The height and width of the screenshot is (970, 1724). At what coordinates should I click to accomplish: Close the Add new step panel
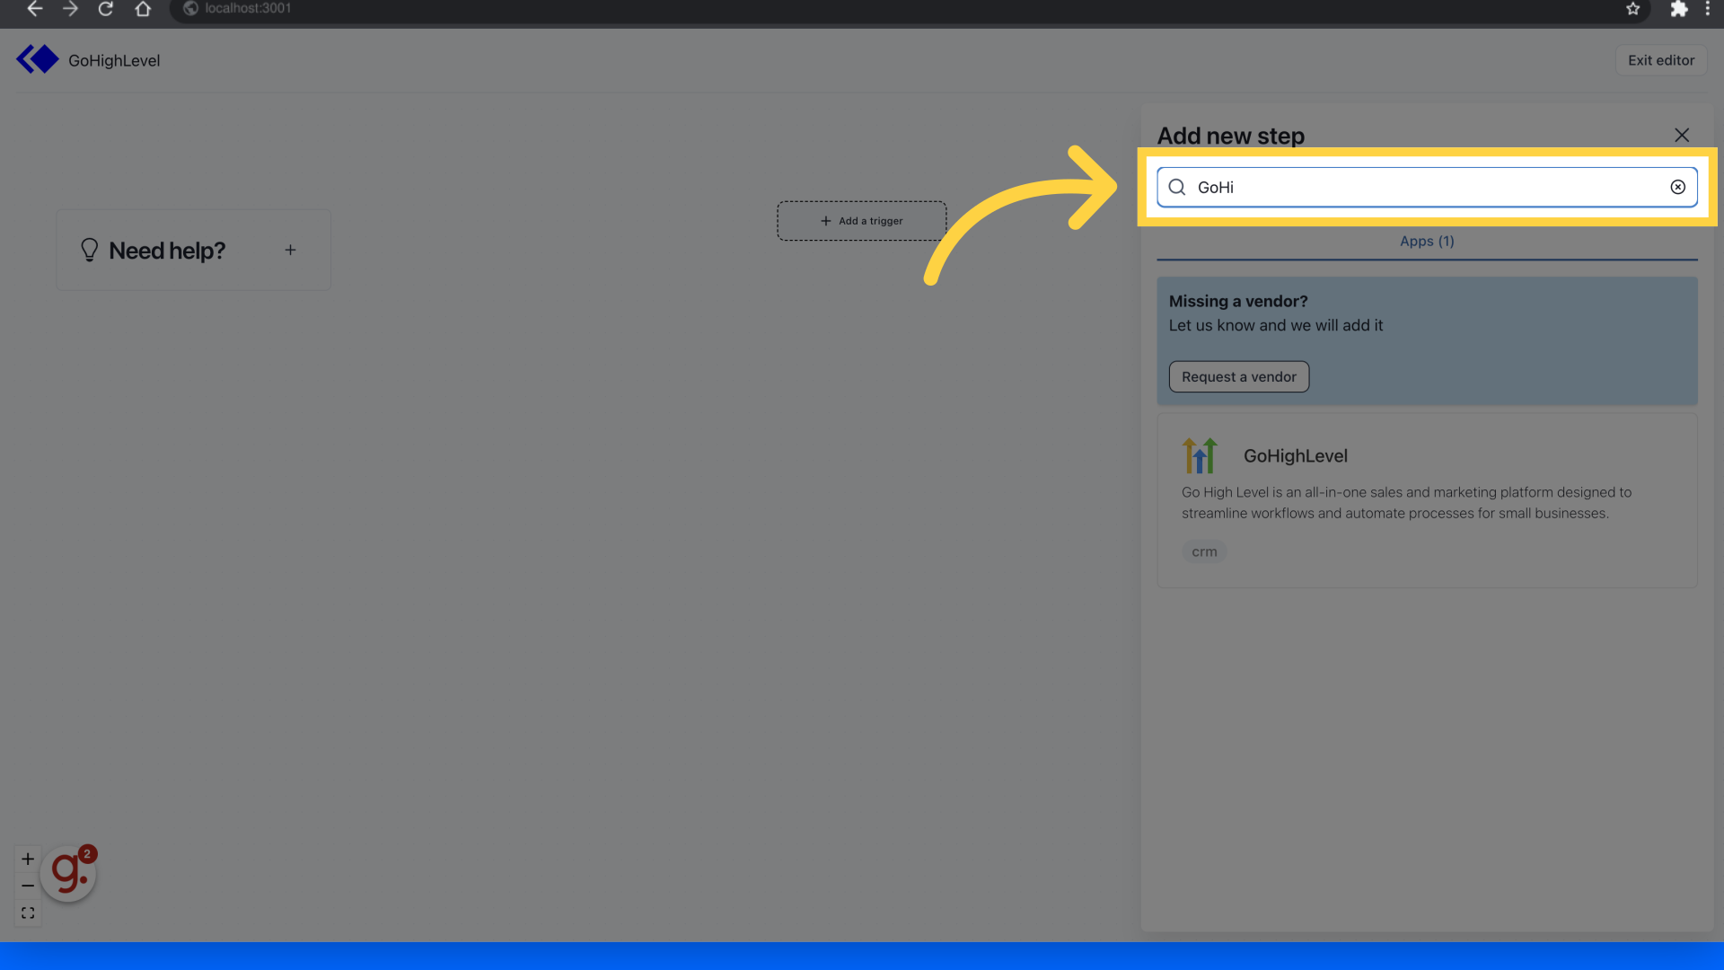[1681, 136]
